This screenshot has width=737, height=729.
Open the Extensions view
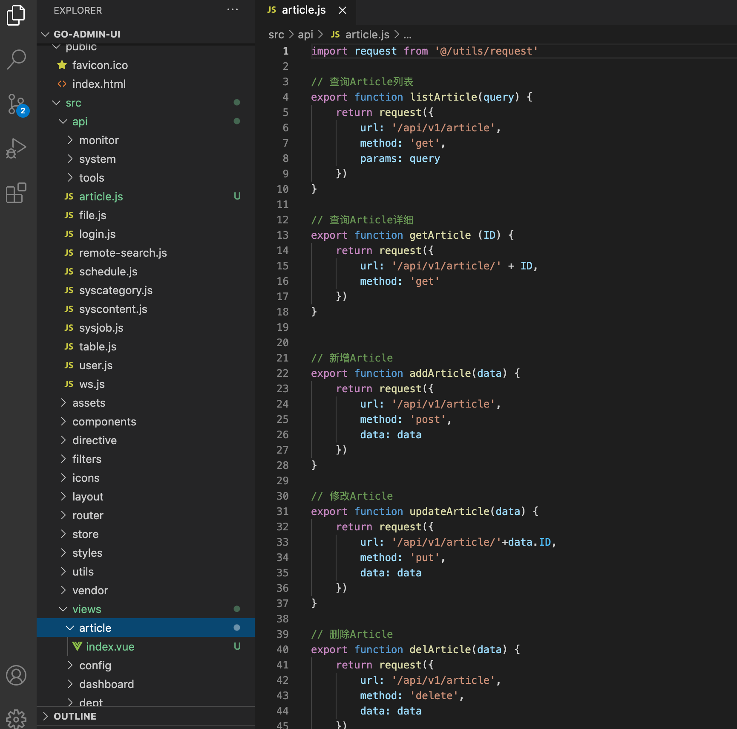[x=16, y=193]
